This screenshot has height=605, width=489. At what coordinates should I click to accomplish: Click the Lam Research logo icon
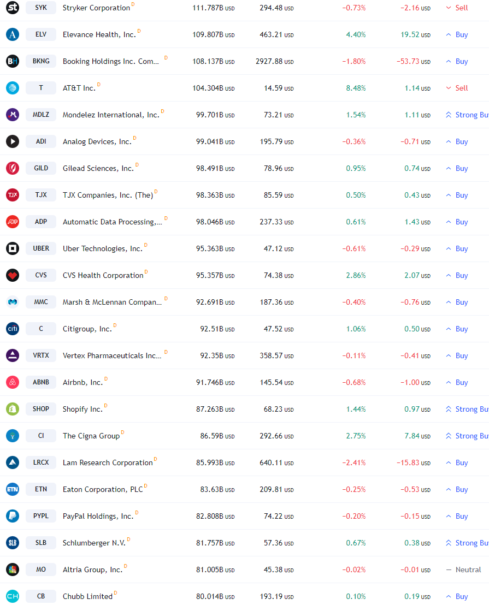click(13, 462)
